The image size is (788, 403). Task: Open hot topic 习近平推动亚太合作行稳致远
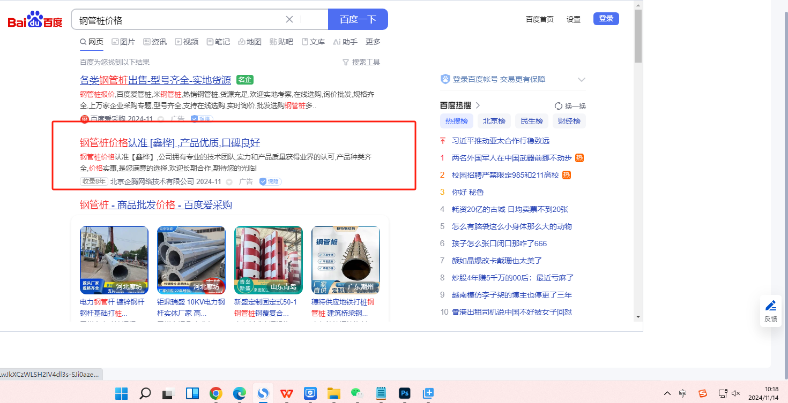pyautogui.click(x=501, y=141)
